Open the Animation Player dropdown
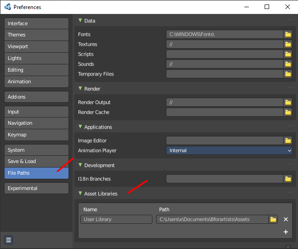 tap(229, 150)
